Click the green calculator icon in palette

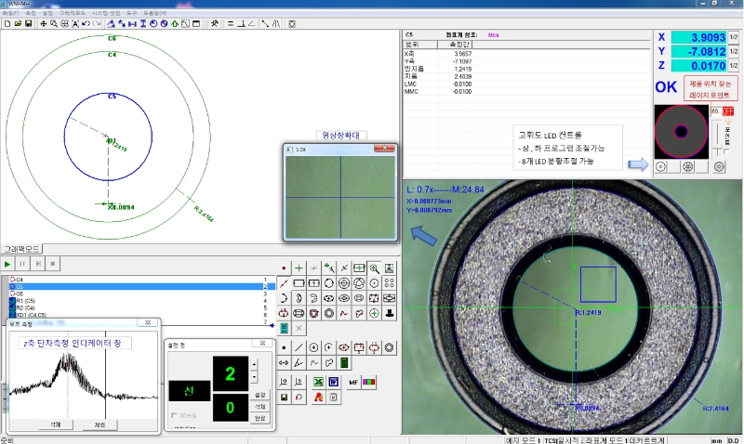(344, 362)
